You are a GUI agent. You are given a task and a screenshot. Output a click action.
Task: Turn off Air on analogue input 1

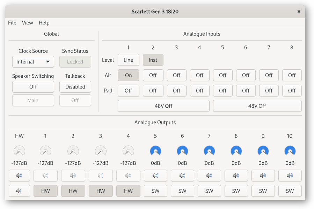(x=128, y=75)
